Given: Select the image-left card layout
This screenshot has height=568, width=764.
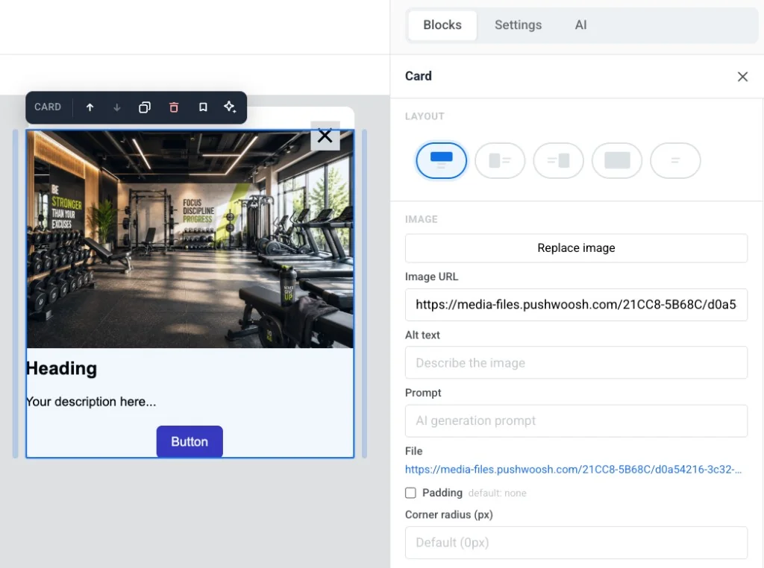Looking at the screenshot, I should [x=500, y=160].
